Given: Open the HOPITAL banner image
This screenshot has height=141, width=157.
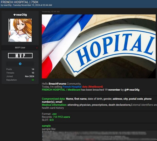Looking at the screenshot, I should pyautogui.click(x=99, y=46).
